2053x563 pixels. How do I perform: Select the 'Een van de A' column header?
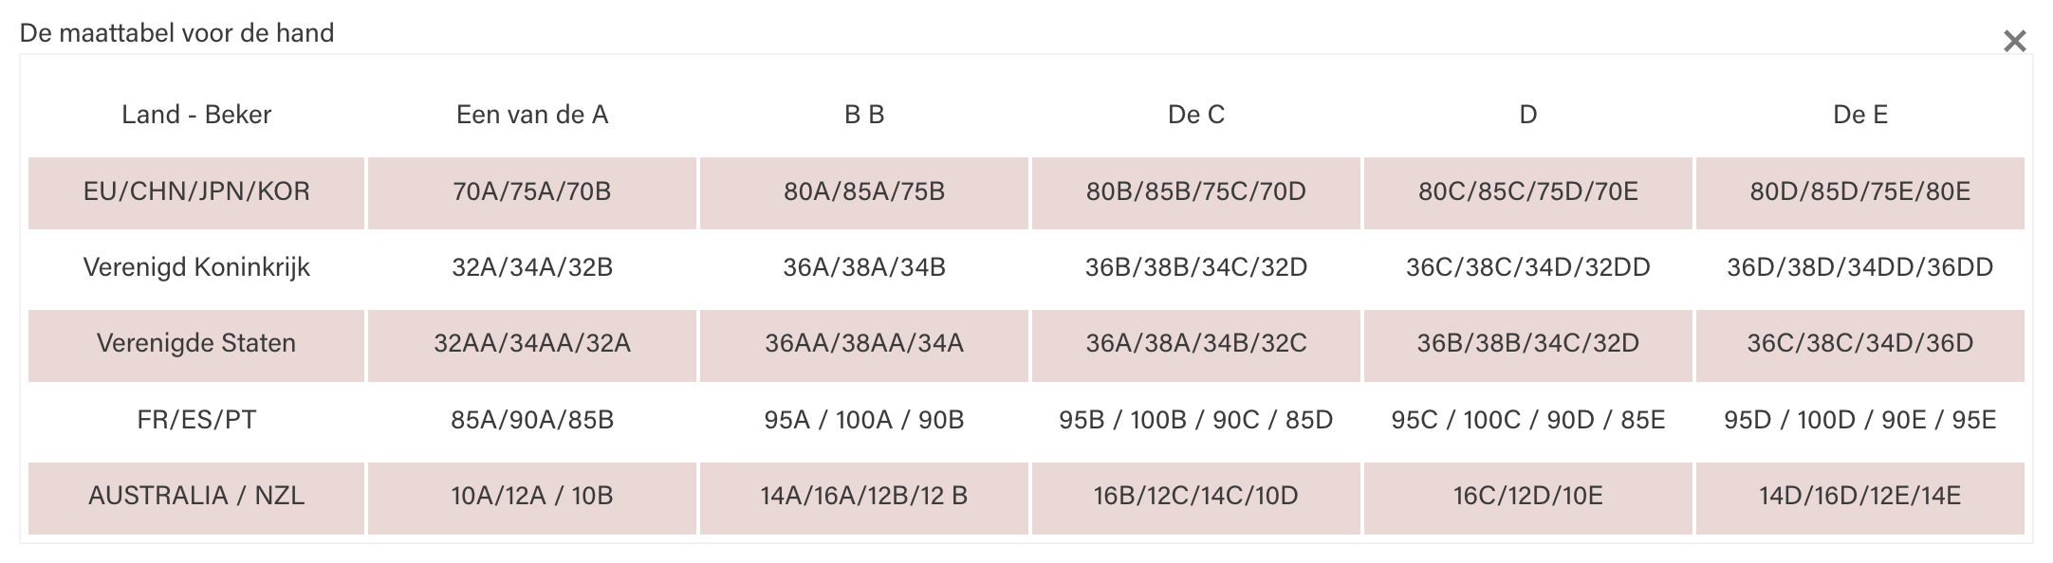(x=532, y=115)
